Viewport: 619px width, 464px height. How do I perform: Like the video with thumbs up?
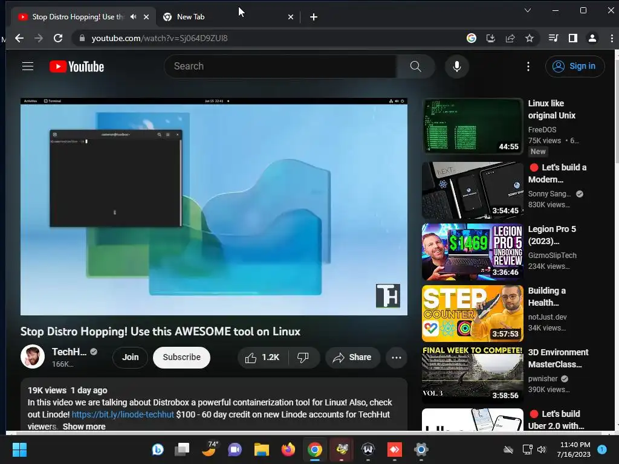click(262, 358)
